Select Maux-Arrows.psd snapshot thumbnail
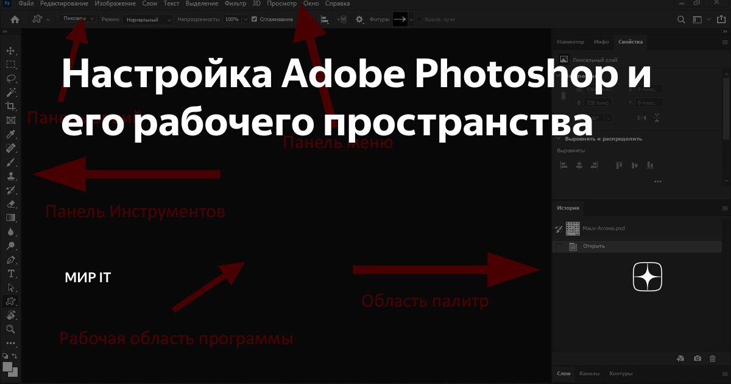This screenshot has height=384, width=731. [x=572, y=229]
